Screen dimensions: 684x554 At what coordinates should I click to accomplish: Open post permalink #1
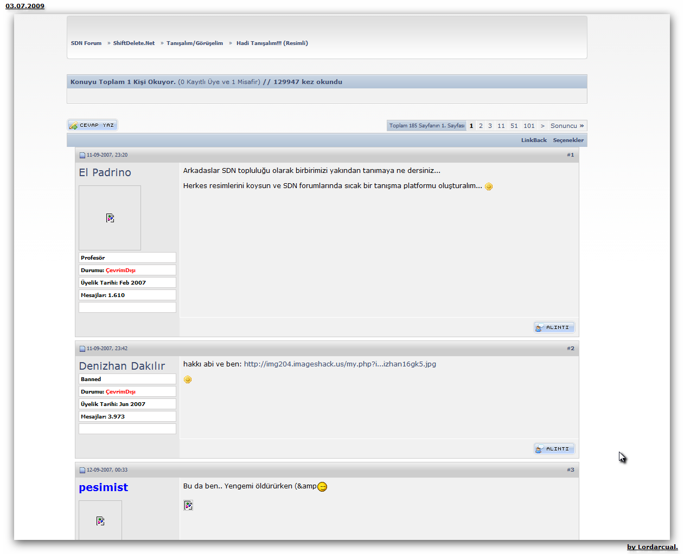pyautogui.click(x=571, y=155)
